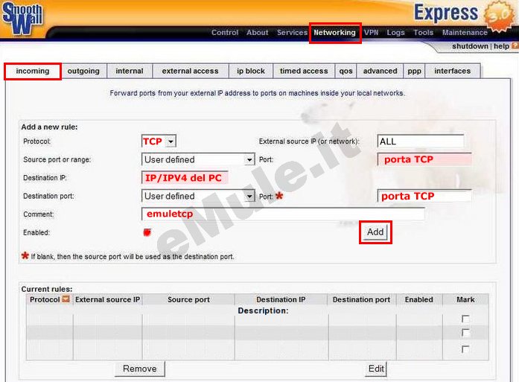The image size is (519, 382).
Task: Switch to the interfaces tab
Action: [x=453, y=71]
